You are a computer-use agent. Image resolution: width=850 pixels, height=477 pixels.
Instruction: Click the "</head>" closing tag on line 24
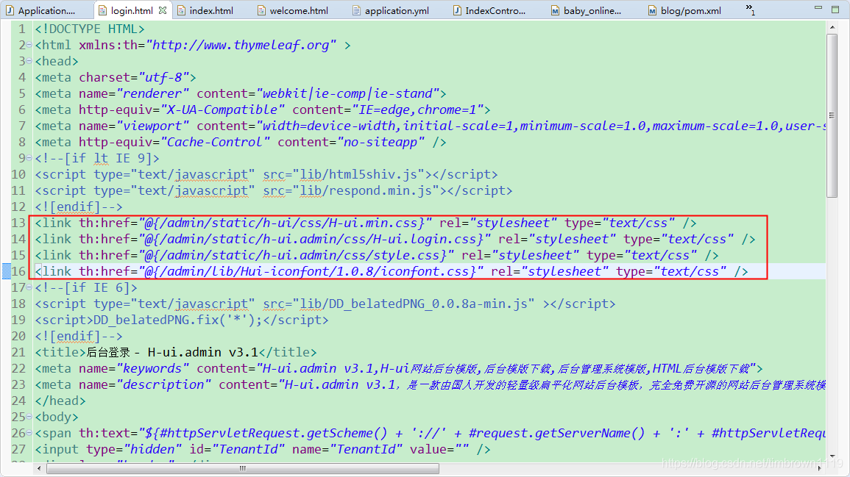tap(60, 401)
